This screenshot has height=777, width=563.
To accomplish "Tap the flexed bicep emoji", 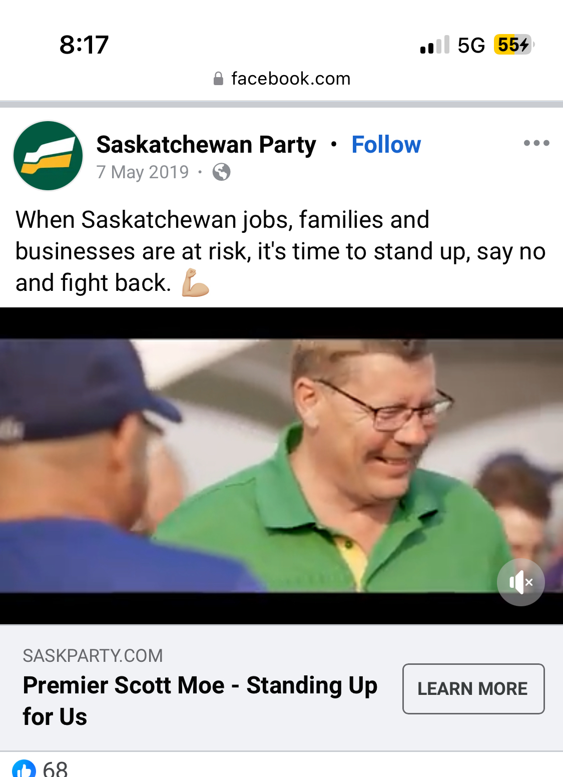I will tap(195, 283).
